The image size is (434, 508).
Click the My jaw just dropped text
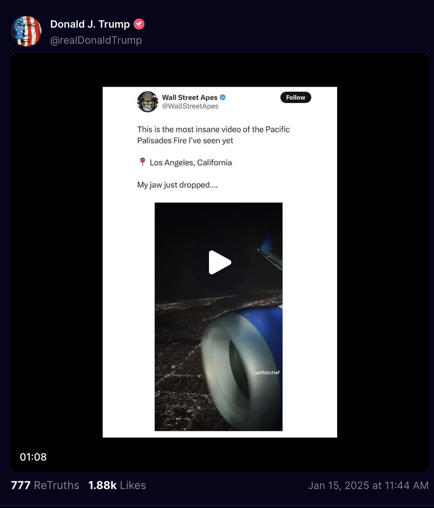(x=177, y=185)
